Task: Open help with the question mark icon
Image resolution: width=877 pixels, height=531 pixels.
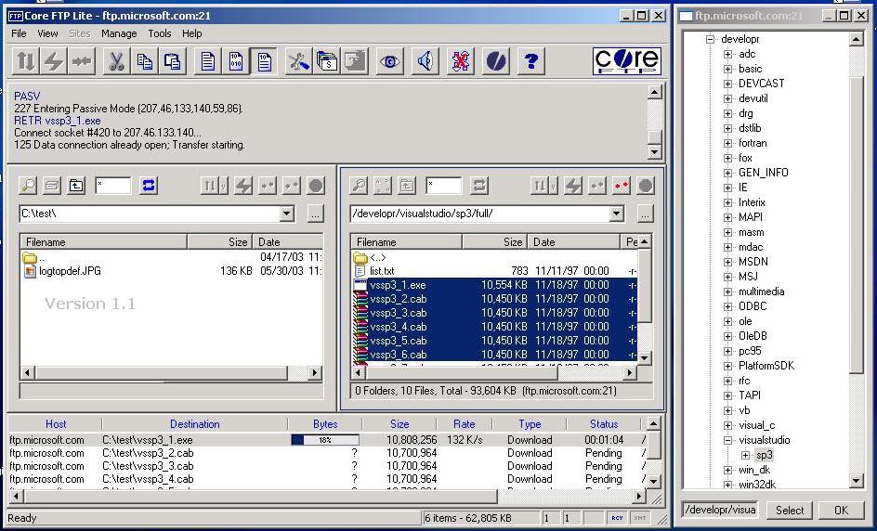Action: pos(530,61)
